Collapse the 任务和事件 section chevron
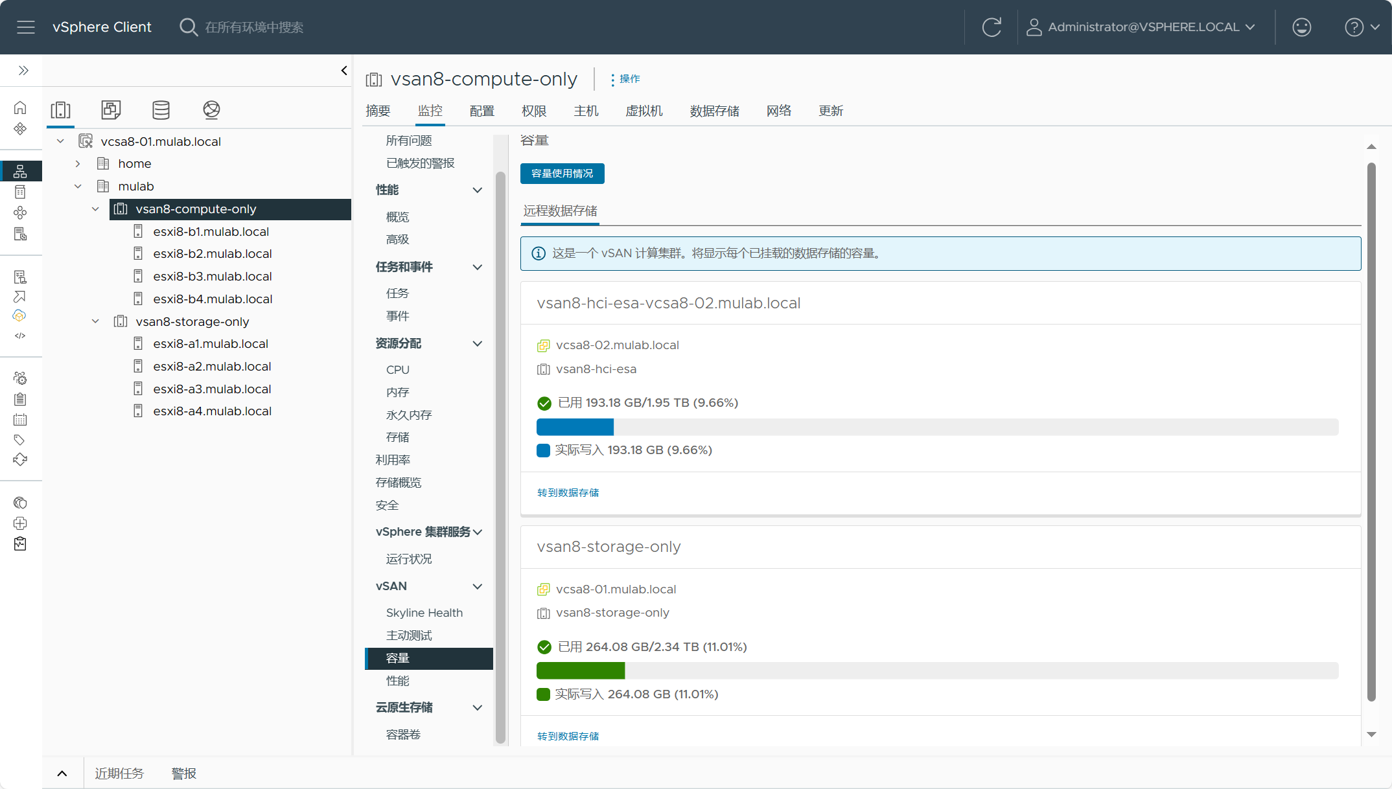The height and width of the screenshot is (789, 1392). coord(478,268)
